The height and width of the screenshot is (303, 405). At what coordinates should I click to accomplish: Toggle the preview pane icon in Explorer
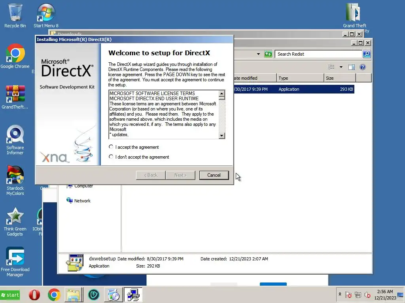click(352, 67)
